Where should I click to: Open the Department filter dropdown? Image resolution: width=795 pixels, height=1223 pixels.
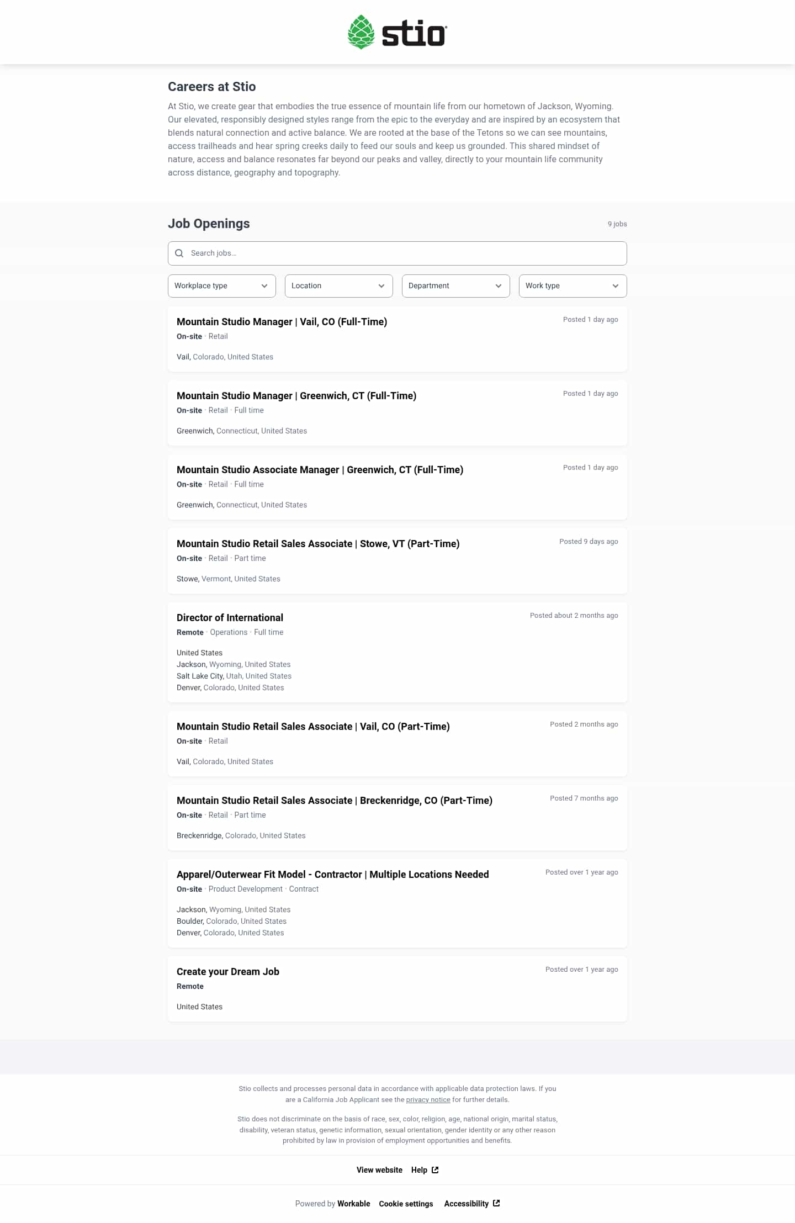pos(455,286)
